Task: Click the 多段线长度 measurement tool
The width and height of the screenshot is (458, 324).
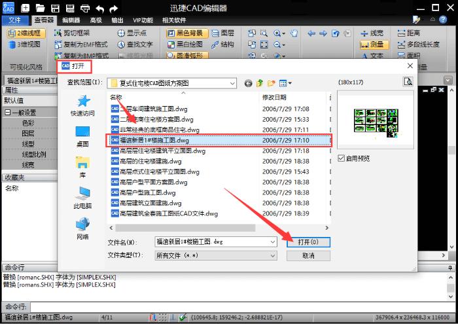Action: (x=418, y=45)
